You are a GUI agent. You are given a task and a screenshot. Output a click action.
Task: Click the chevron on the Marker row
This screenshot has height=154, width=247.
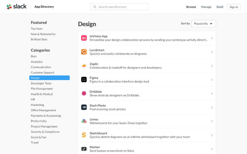point(212,149)
